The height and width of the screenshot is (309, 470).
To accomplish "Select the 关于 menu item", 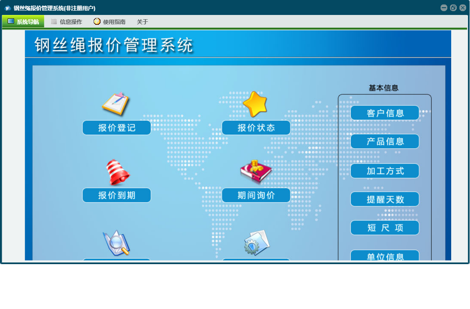I will click(142, 22).
